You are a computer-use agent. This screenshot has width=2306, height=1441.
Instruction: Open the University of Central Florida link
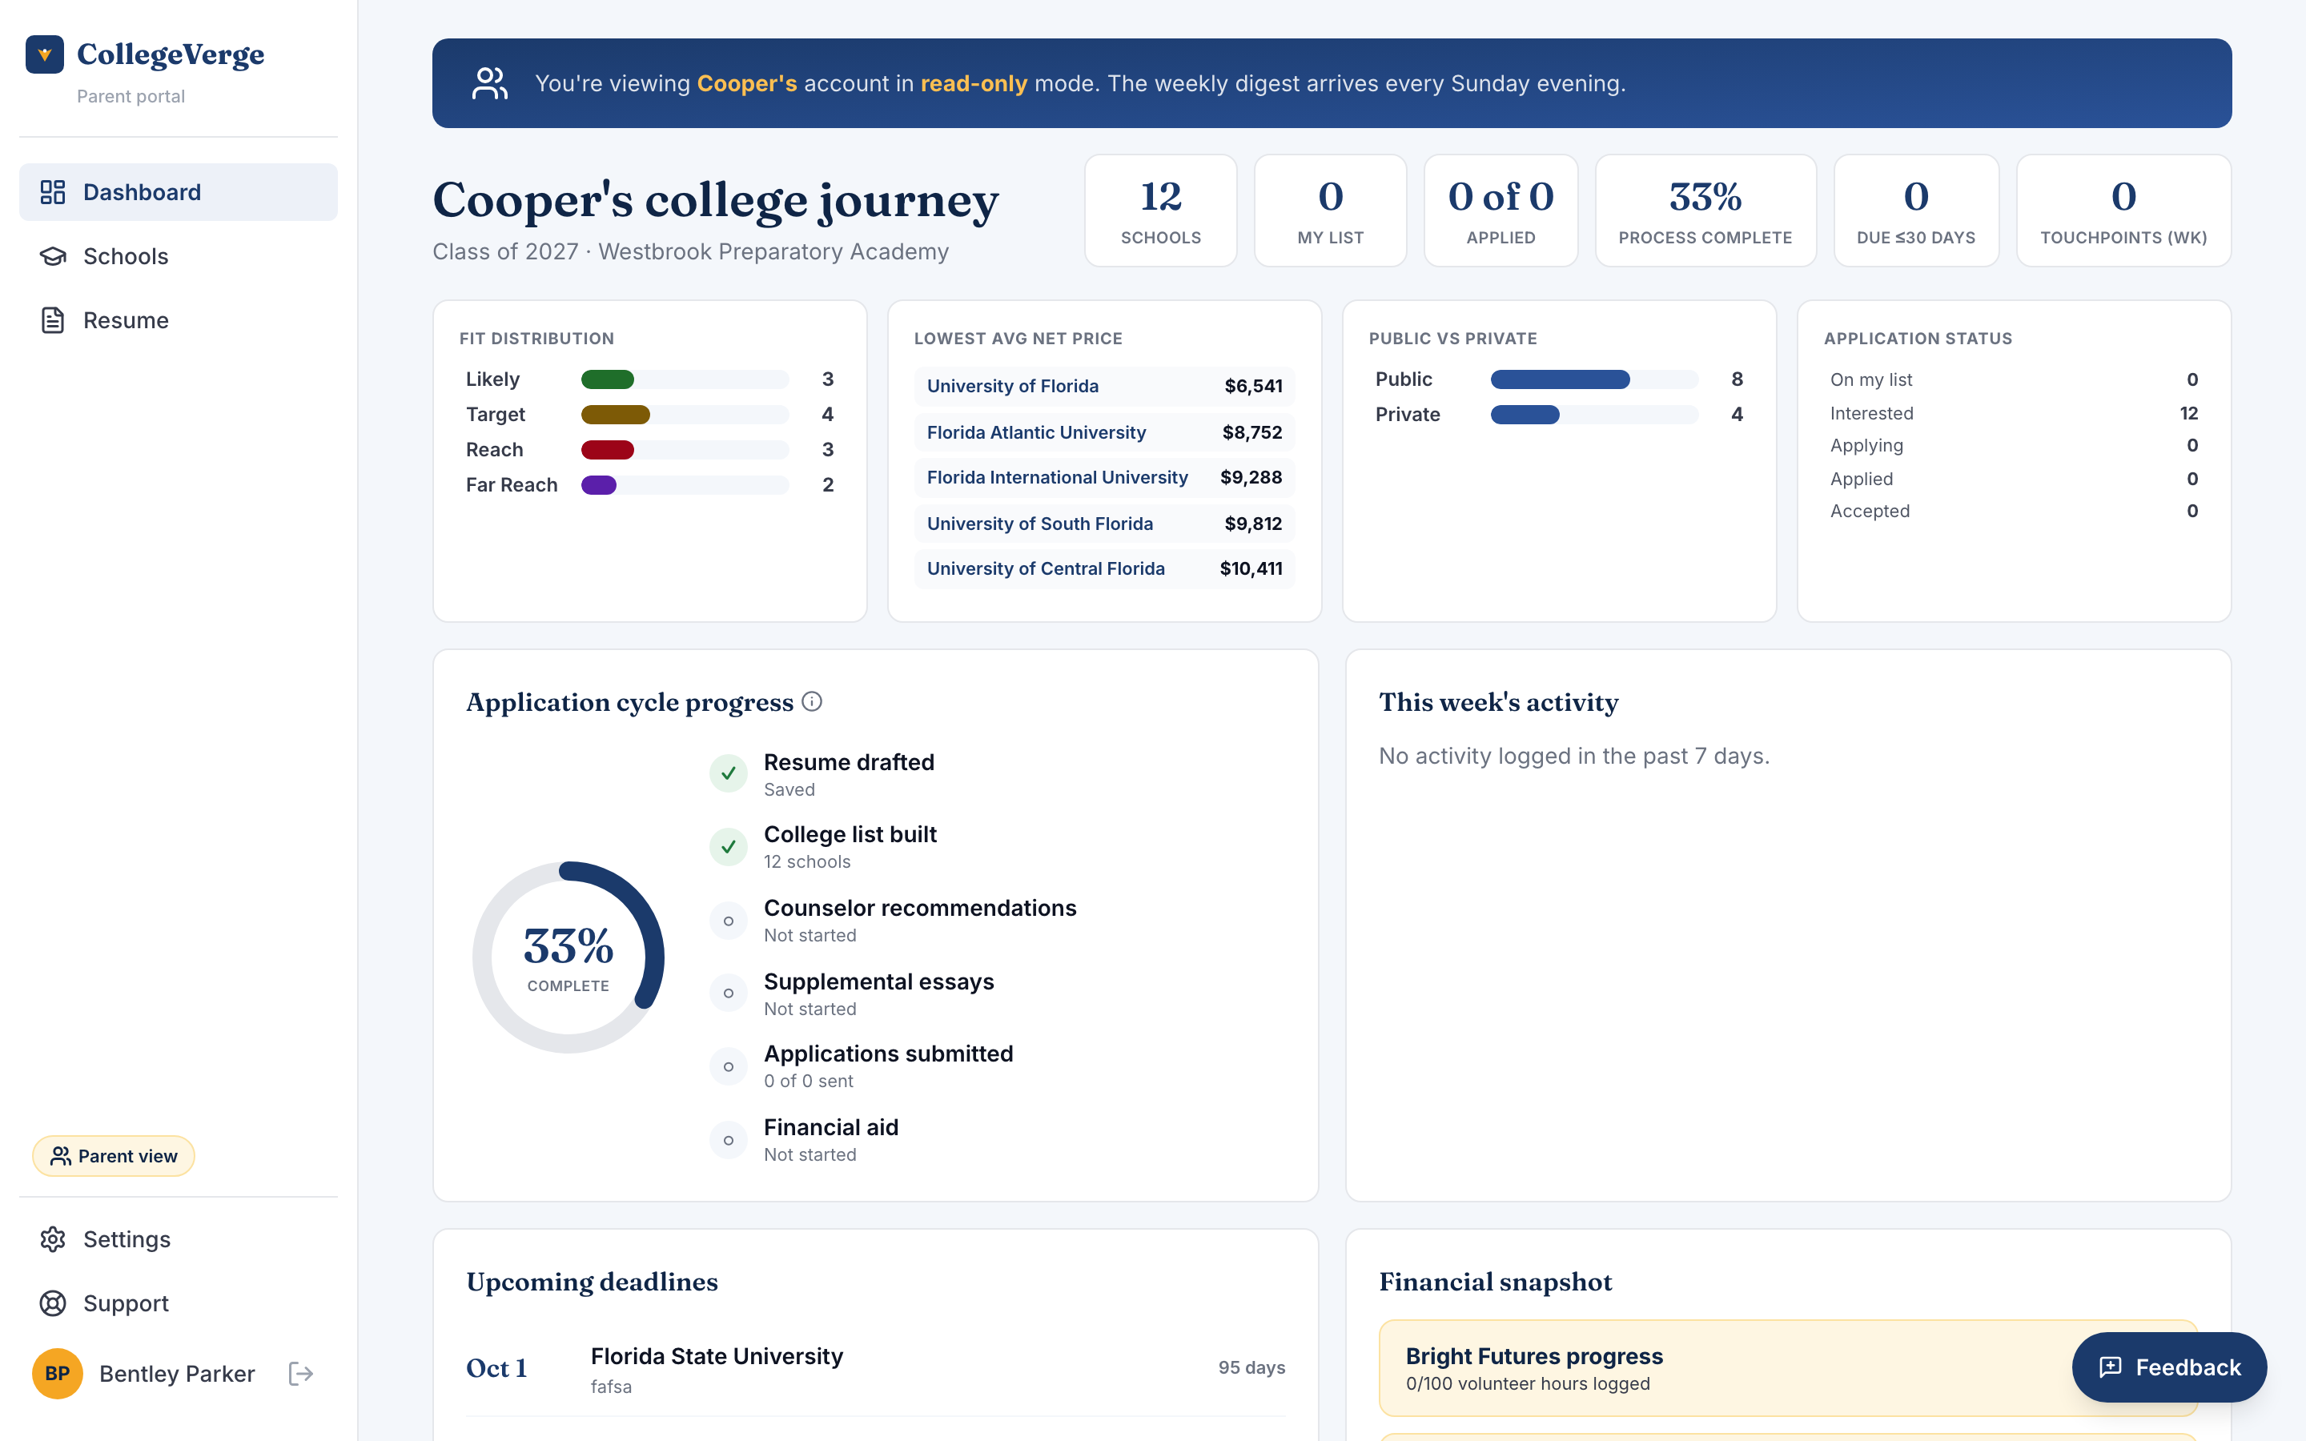point(1046,568)
